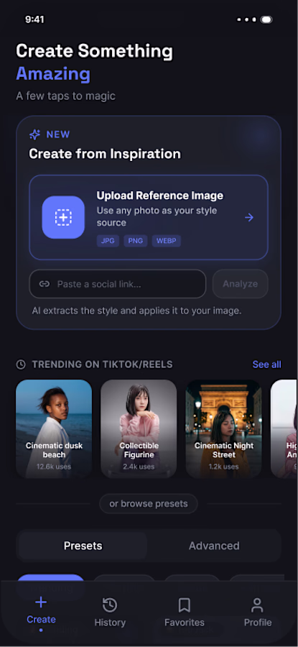Click the Paste a social link field
298x647 pixels.
[118, 284]
